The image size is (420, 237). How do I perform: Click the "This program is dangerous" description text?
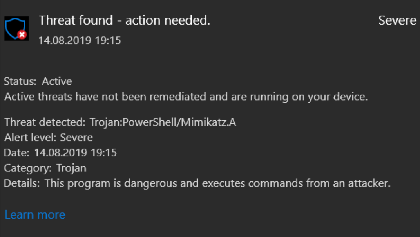[217, 183]
